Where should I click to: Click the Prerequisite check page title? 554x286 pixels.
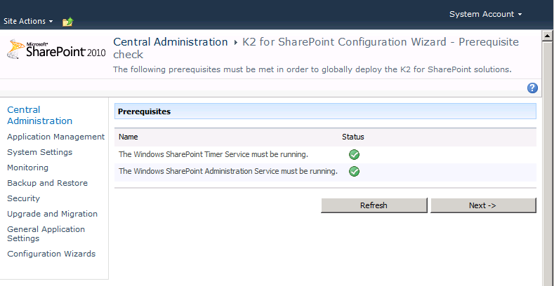316,48
